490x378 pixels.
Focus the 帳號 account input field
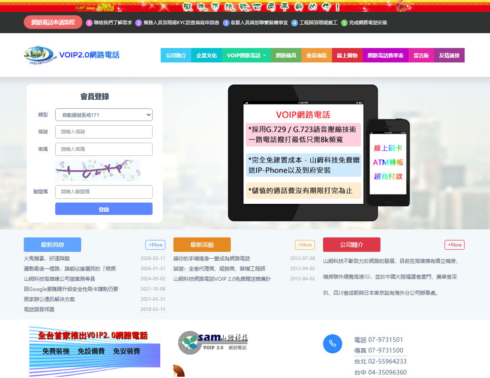pyautogui.click(x=104, y=132)
